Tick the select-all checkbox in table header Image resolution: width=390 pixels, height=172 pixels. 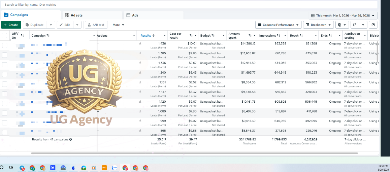(x=4, y=36)
